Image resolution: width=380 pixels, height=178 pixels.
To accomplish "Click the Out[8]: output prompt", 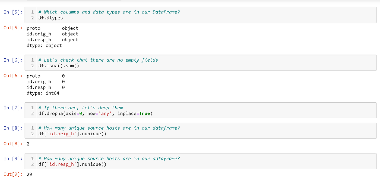I will [x=14, y=144].
